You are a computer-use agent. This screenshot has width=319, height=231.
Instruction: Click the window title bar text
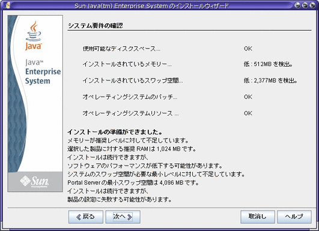click(151, 5)
